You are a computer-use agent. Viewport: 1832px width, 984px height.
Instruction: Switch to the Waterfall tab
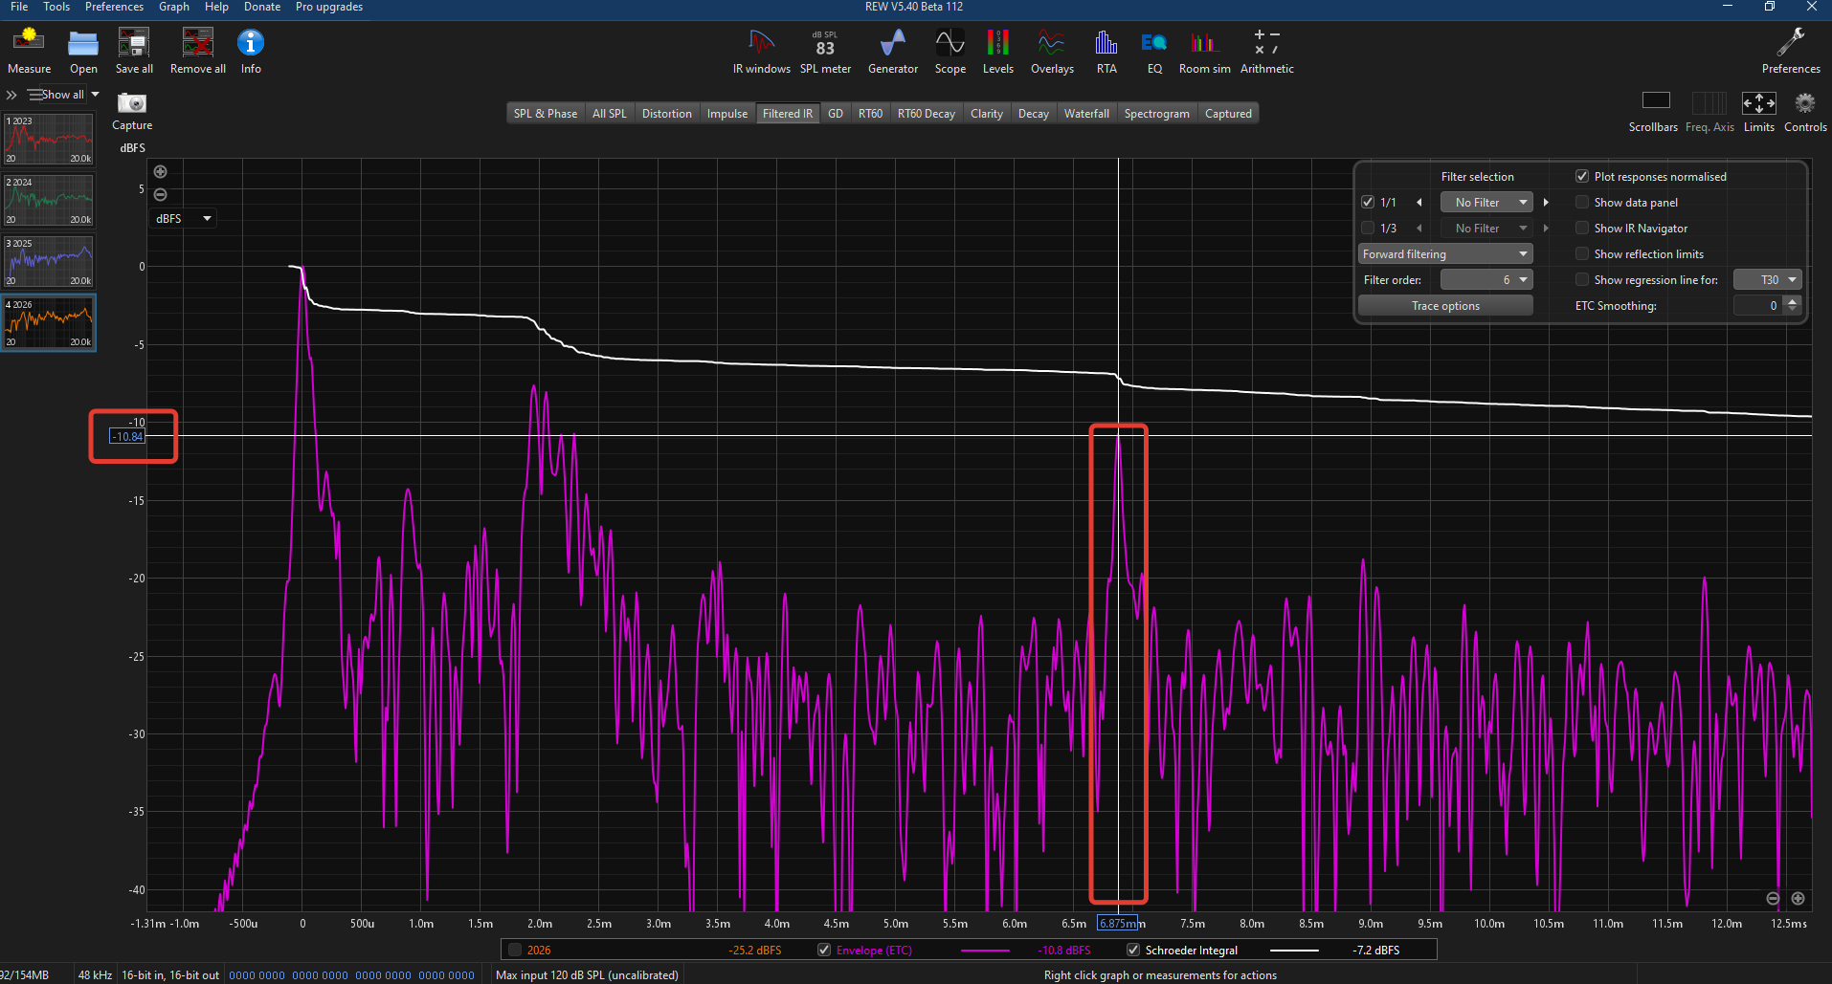[1086, 114]
